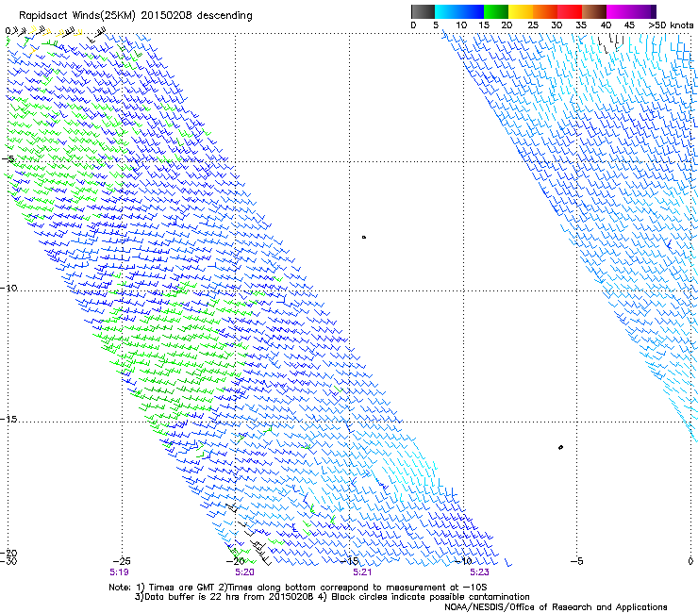
Task: Click the purple time label 5:23
Action: coord(479,572)
